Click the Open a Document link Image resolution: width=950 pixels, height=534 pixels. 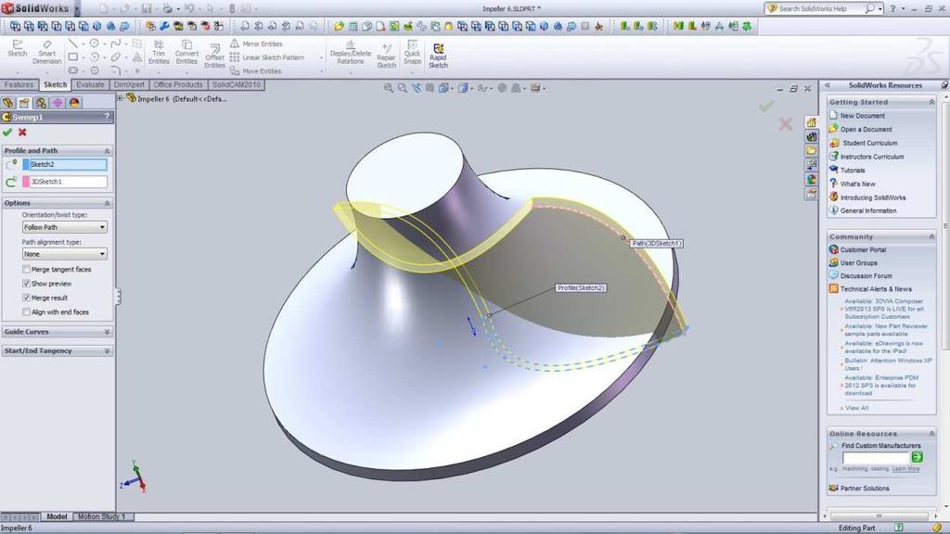coord(866,130)
